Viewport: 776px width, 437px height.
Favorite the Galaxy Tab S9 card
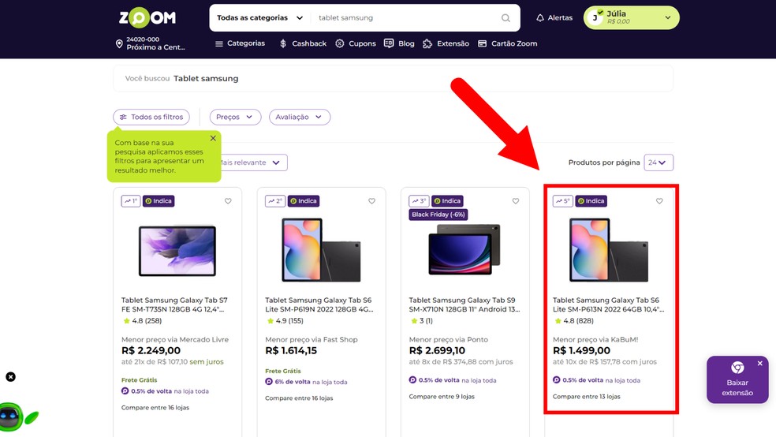pyautogui.click(x=516, y=201)
